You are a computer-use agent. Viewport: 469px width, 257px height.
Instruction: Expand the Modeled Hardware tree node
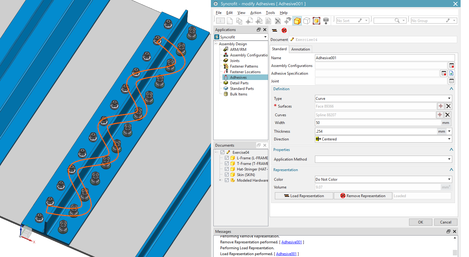tap(220, 180)
